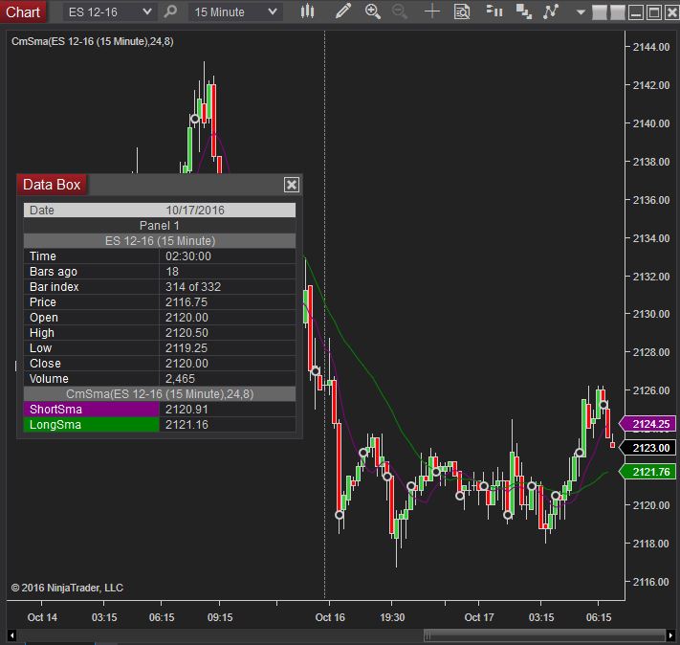Click the Price value 2116.75
The image size is (680, 645).
pyautogui.click(x=186, y=302)
